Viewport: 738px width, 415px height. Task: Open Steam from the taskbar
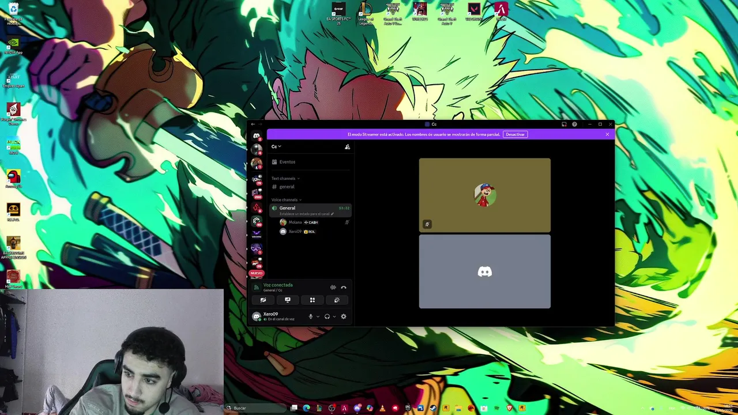tap(433, 408)
